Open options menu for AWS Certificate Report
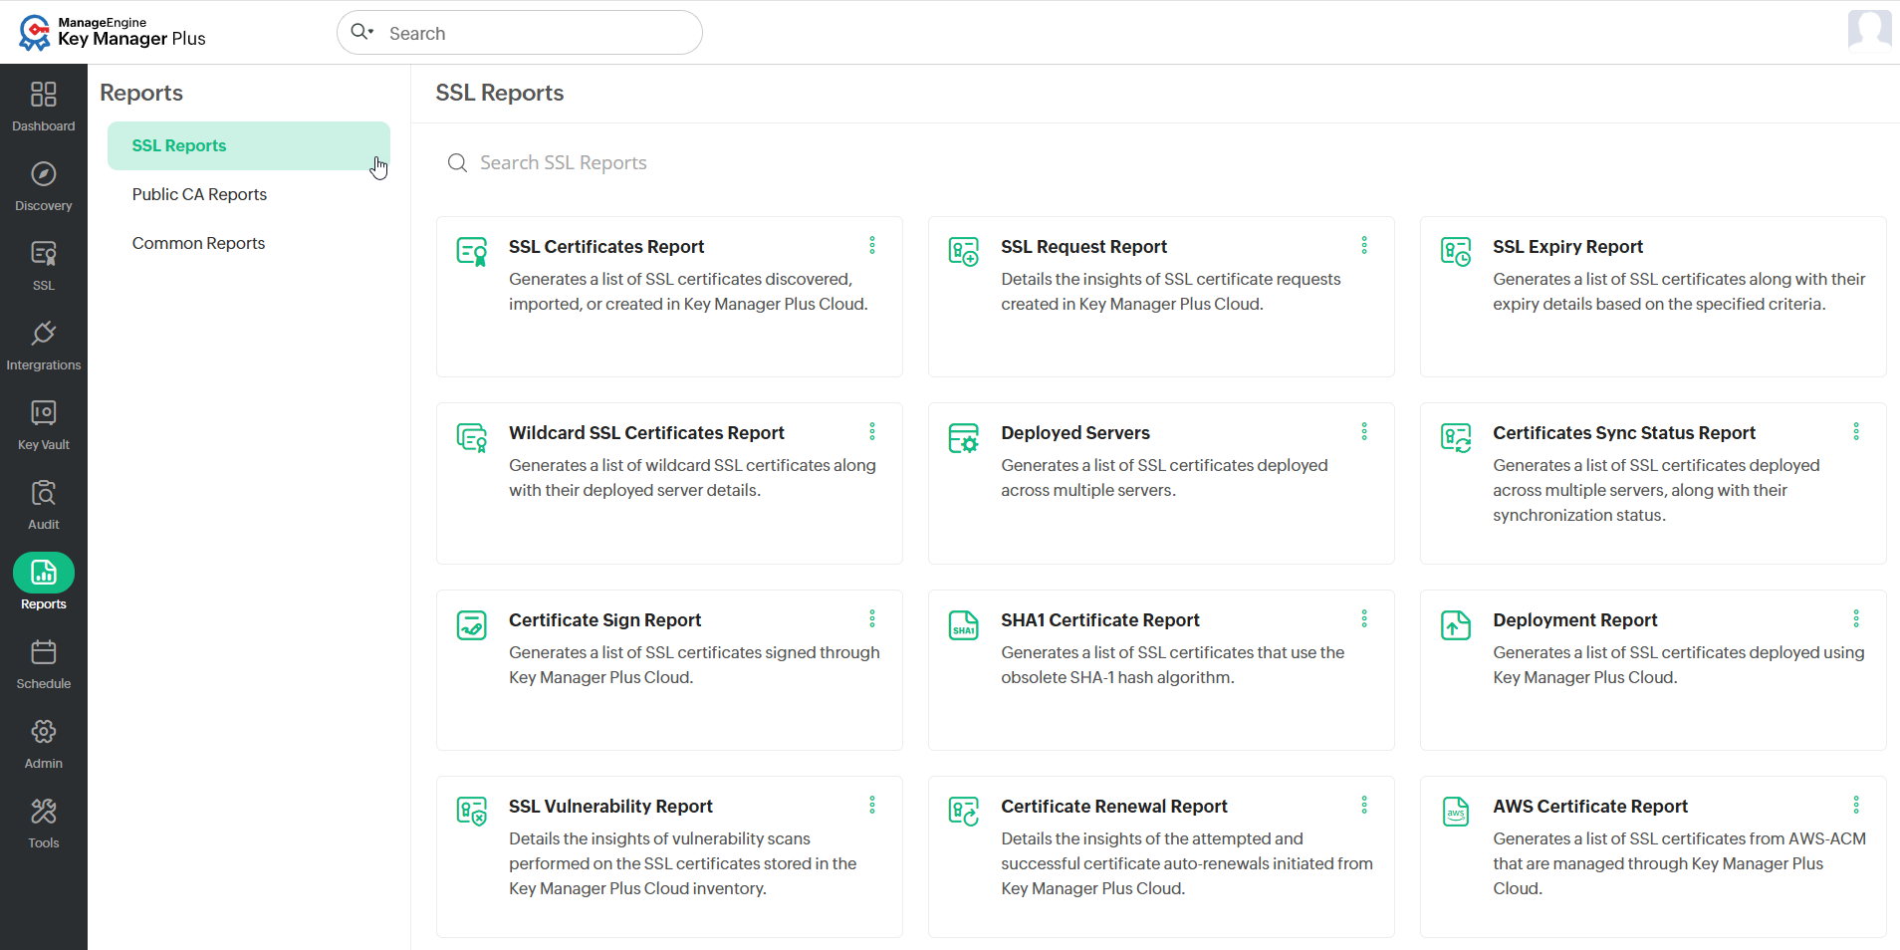Image resolution: width=1900 pixels, height=950 pixels. (x=1856, y=805)
